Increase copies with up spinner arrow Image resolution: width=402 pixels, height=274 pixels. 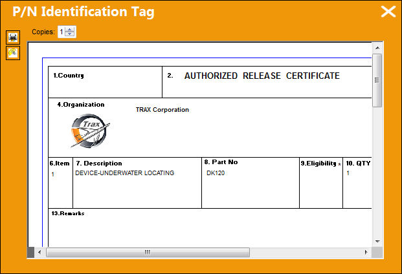pyautogui.click(x=70, y=30)
